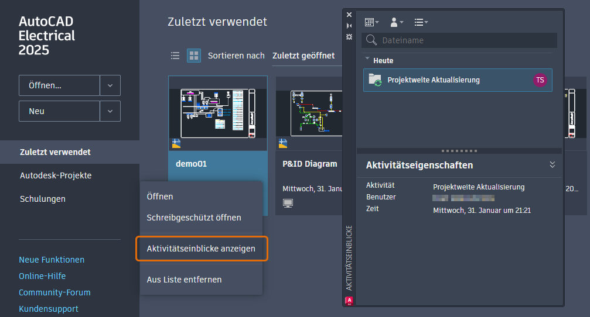The width and height of the screenshot is (590, 317).
Task: Click the project update folder icon
Action: click(x=375, y=80)
